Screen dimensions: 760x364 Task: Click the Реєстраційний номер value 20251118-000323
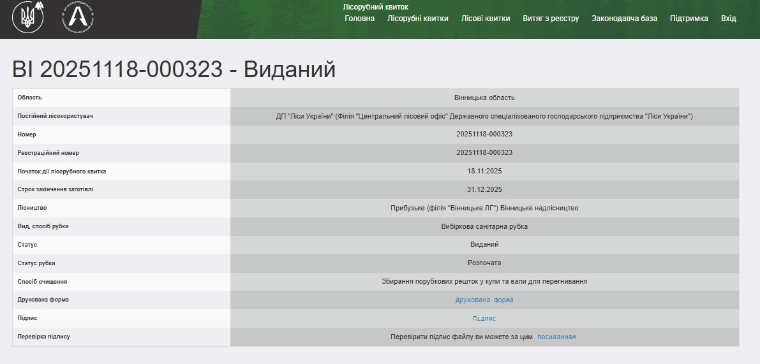(x=484, y=153)
